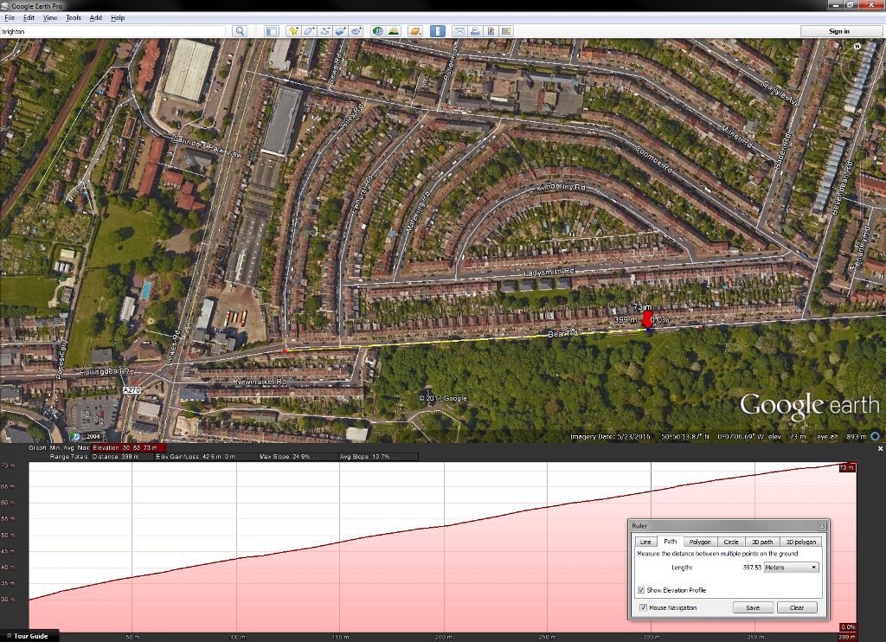Click View in Google Maps icon
The image size is (886, 642).
[x=507, y=31]
